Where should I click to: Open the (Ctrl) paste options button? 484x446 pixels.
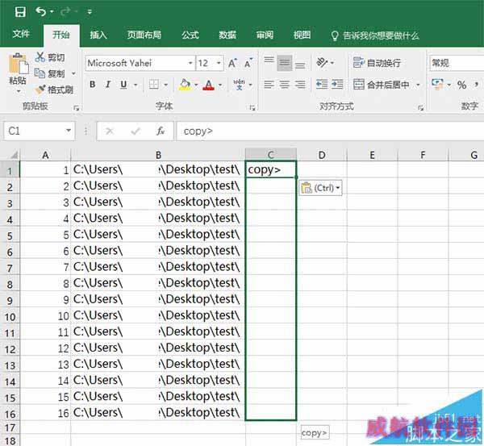pyautogui.click(x=320, y=188)
